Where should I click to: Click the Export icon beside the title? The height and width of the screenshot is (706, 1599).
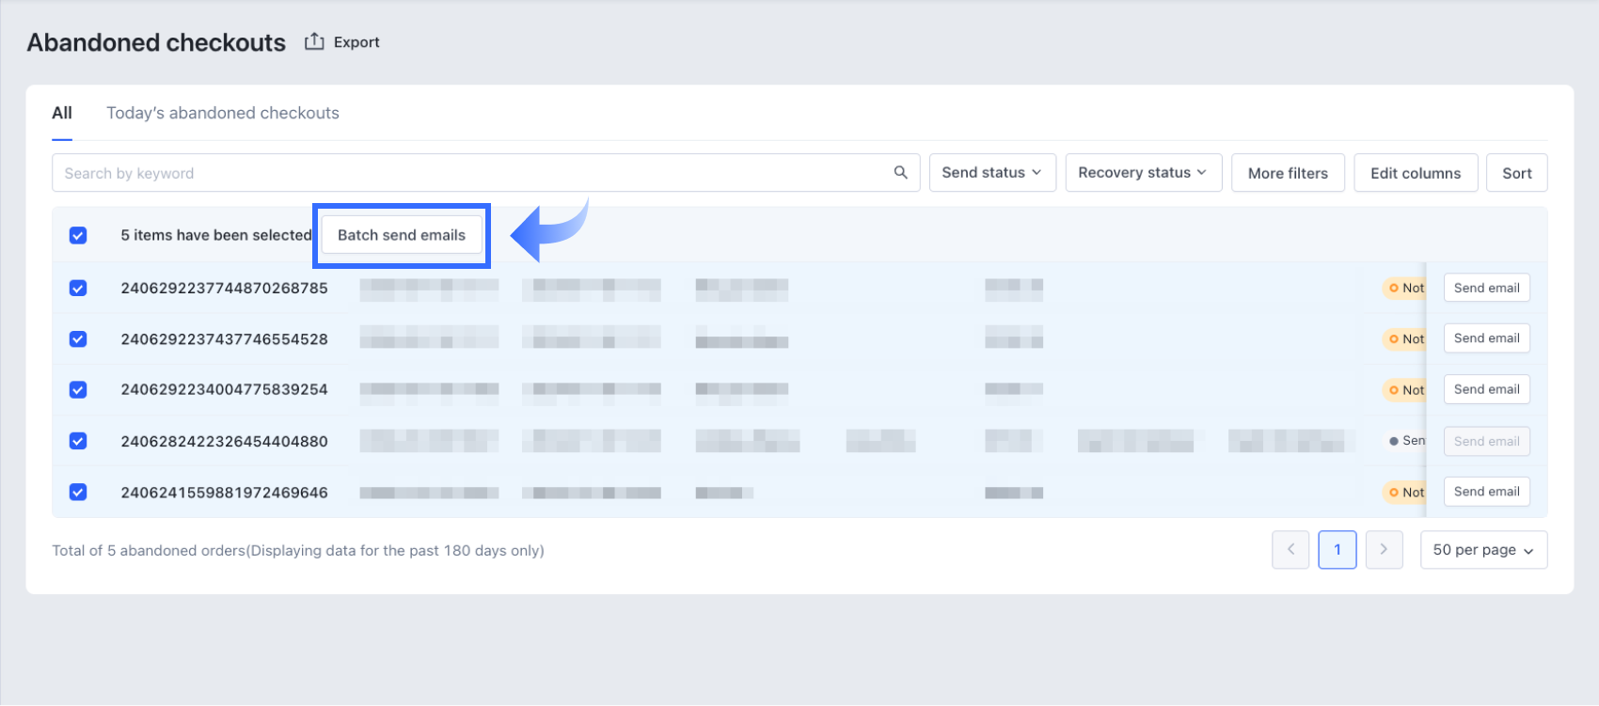click(x=314, y=41)
